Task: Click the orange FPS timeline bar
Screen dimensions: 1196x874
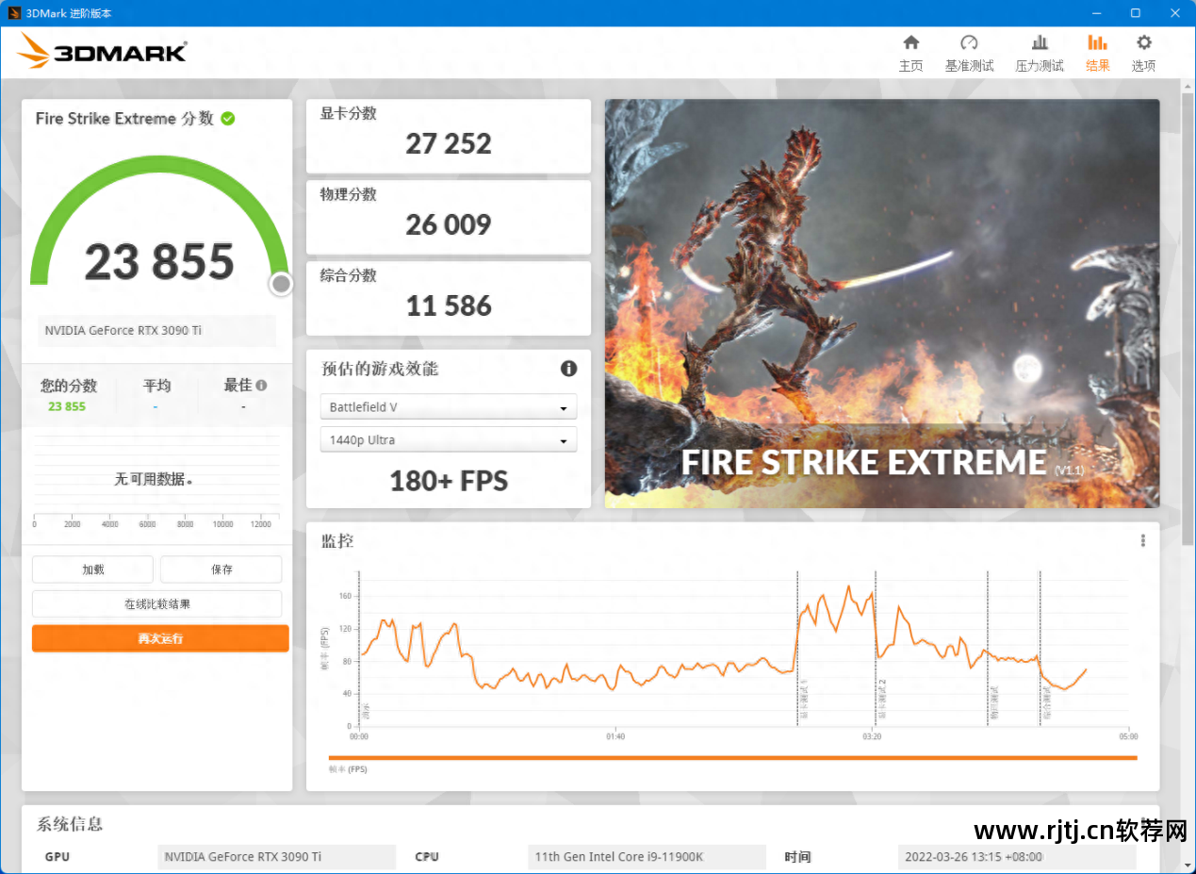Action: pos(732,757)
